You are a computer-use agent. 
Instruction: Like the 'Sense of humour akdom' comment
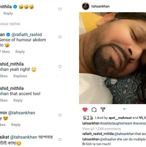60,37
